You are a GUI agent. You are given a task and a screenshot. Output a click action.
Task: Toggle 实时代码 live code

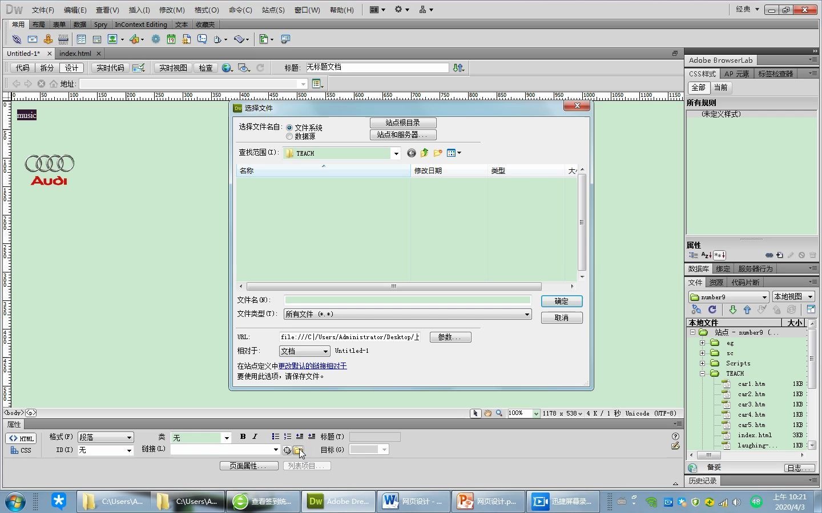pyautogui.click(x=110, y=68)
